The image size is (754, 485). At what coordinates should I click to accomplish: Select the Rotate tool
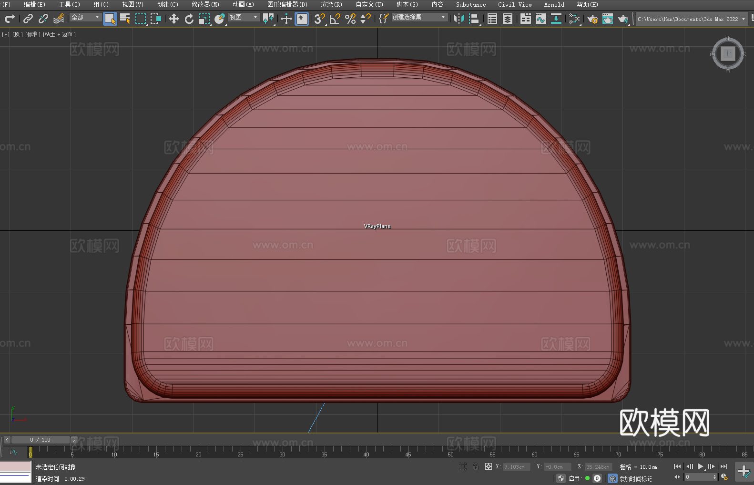click(189, 19)
